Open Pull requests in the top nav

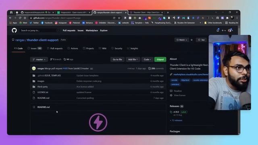69,31
